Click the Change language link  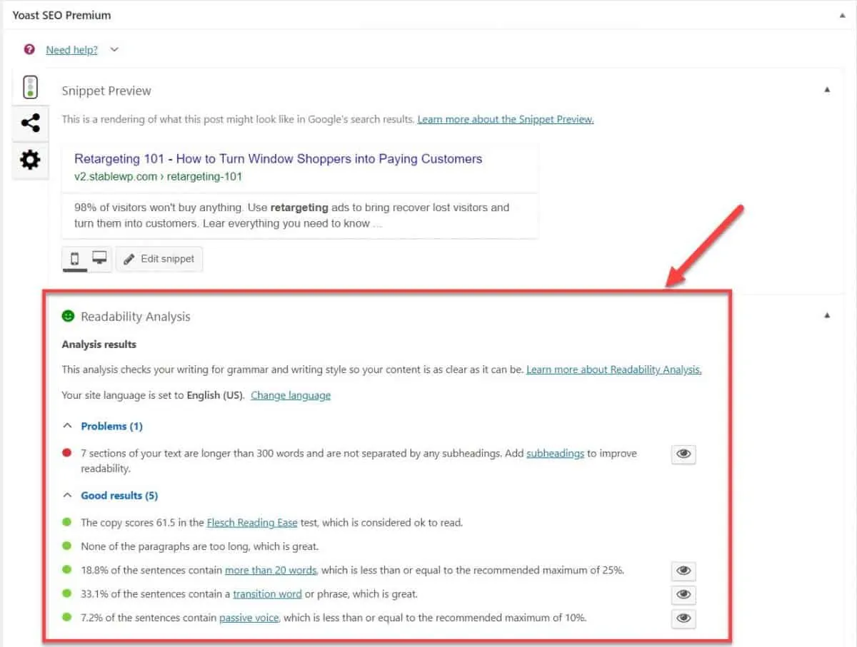(291, 395)
